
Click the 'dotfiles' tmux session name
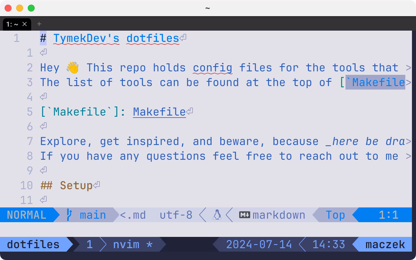coord(33,244)
